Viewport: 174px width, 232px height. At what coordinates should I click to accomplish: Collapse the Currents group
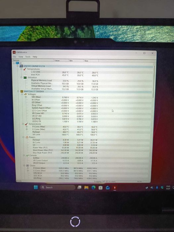[x=24, y=155]
